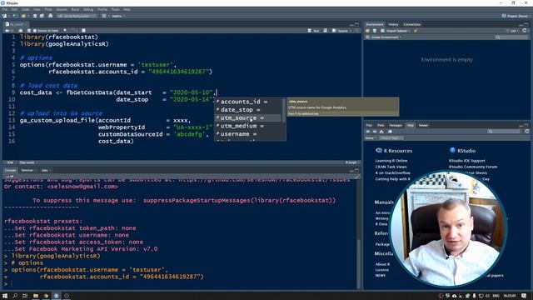This screenshot has width=533, height=300.
Task: Open the Tools menu
Action: (x=115, y=9)
